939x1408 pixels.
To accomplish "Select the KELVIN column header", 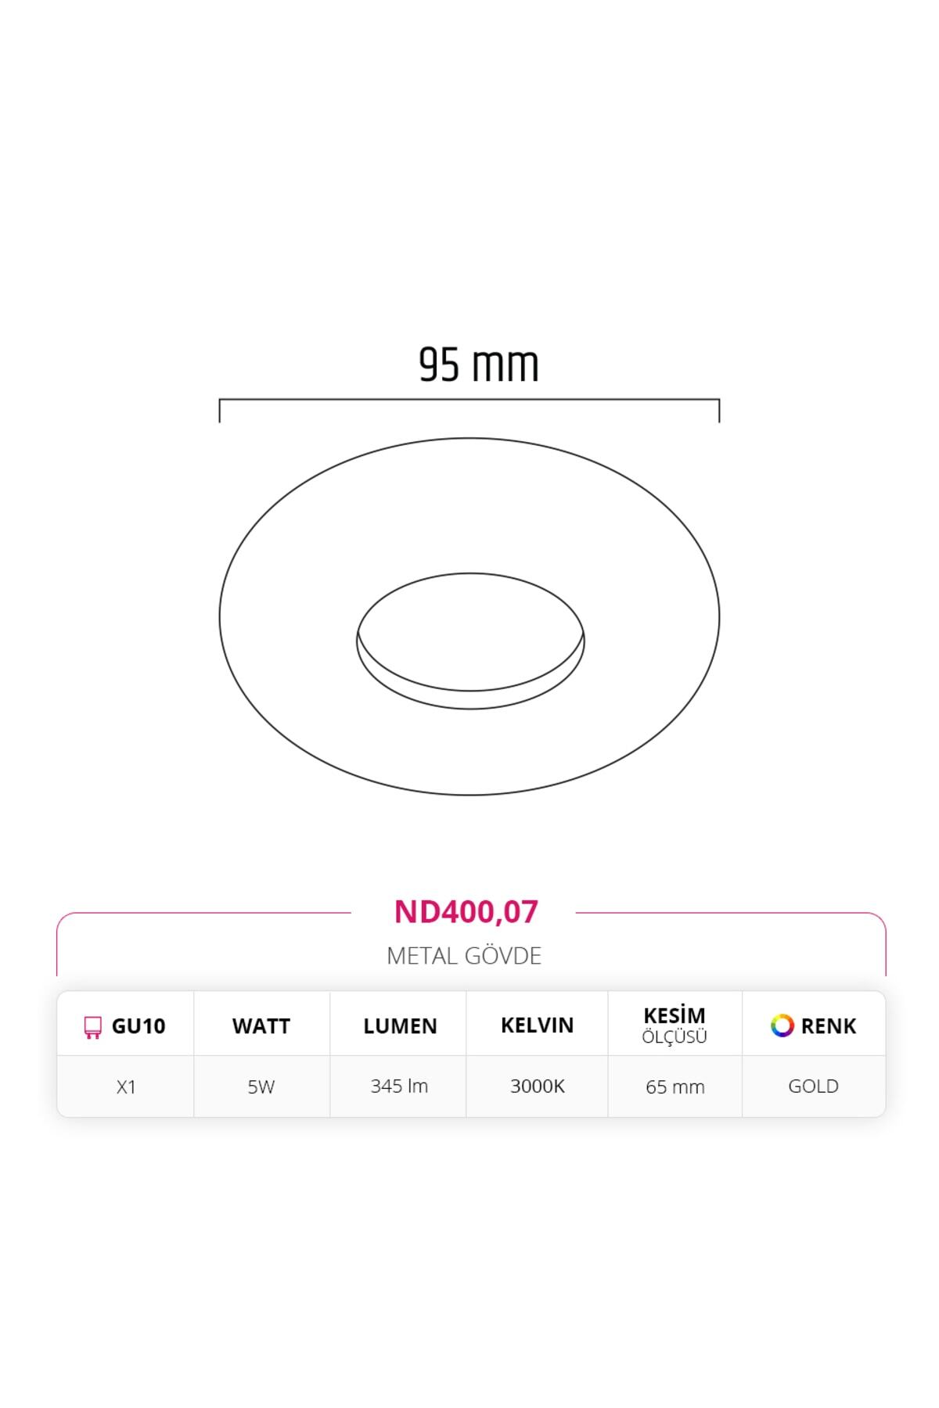I will [537, 1025].
